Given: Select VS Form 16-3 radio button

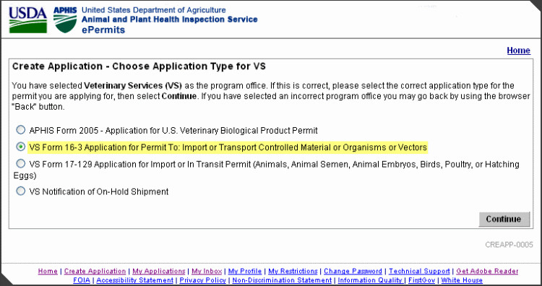Looking at the screenshot, I should pyautogui.click(x=21, y=147).
